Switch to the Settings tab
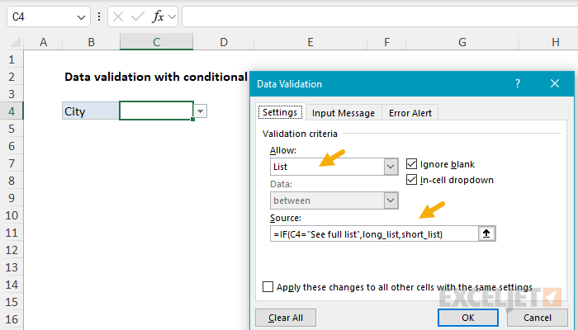 pyautogui.click(x=280, y=112)
